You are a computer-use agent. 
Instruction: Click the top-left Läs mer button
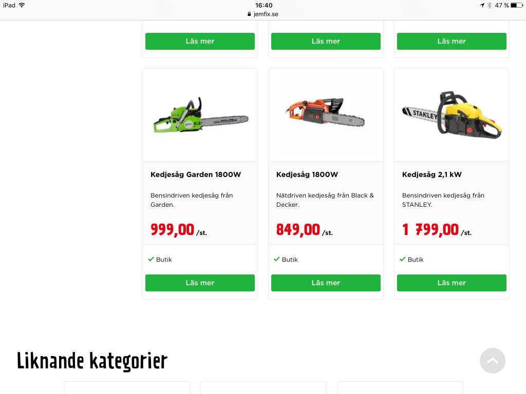(x=200, y=41)
